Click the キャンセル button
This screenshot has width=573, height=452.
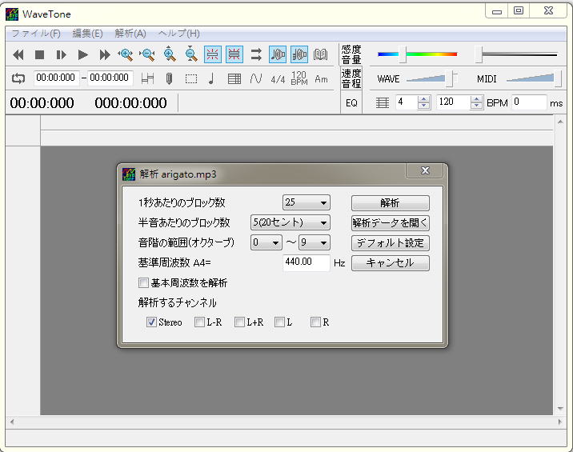[391, 263]
